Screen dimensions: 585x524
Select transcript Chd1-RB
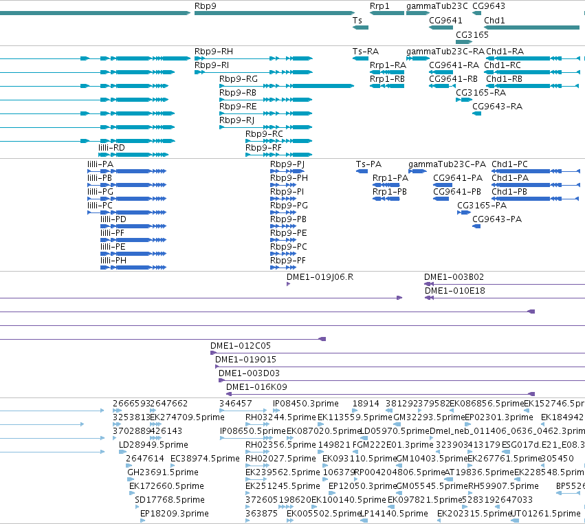(x=504, y=79)
